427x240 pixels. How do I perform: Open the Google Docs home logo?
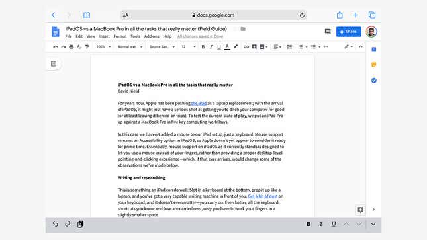click(56, 32)
